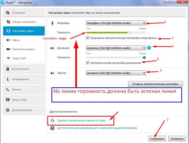Click the Отменить button
Viewport: 189px width, 143px height.
177,139
